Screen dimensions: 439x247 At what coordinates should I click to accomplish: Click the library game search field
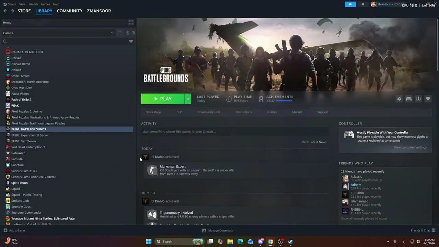(x=65, y=42)
